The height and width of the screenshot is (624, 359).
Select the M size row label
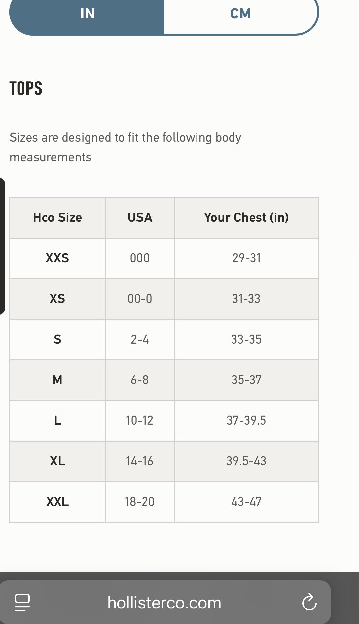[57, 380]
